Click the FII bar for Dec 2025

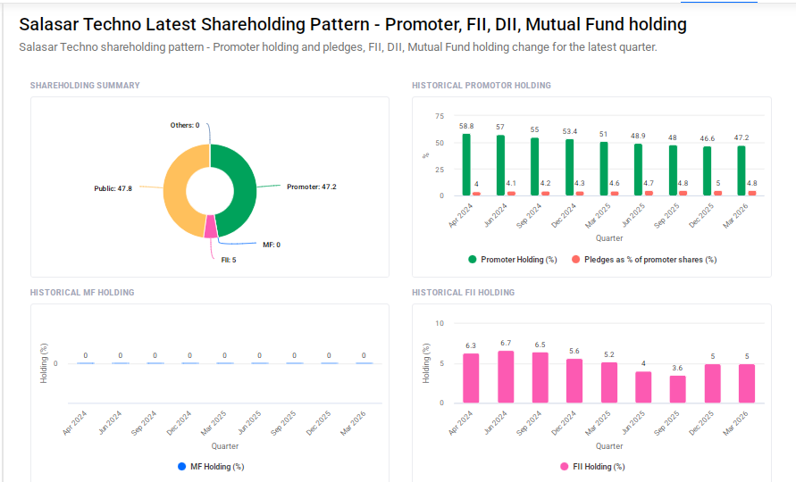point(712,384)
